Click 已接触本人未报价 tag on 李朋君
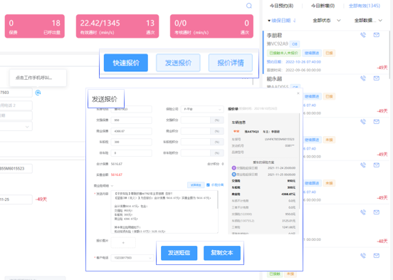Viewport: 393px width, 280px height. 283,53
